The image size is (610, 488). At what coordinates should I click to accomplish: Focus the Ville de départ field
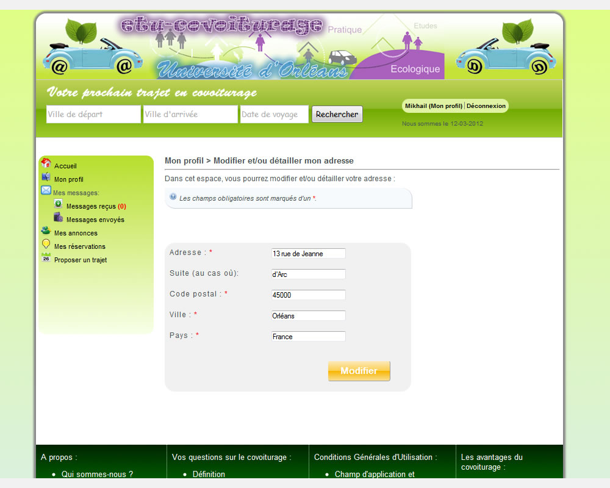[x=93, y=115]
